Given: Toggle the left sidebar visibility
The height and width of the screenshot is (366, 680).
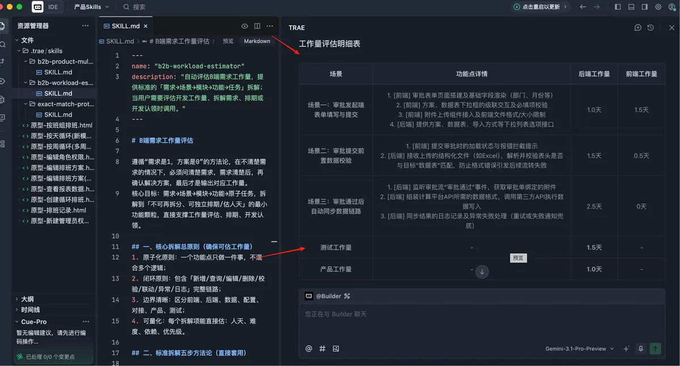Looking at the screenshot, I should pos(618,7).
